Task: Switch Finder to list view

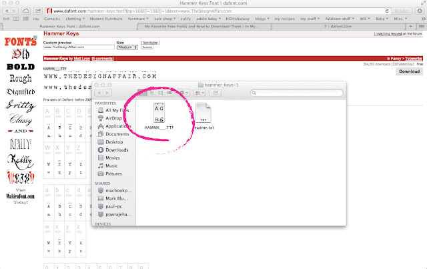Action: [x=151, y=93]
